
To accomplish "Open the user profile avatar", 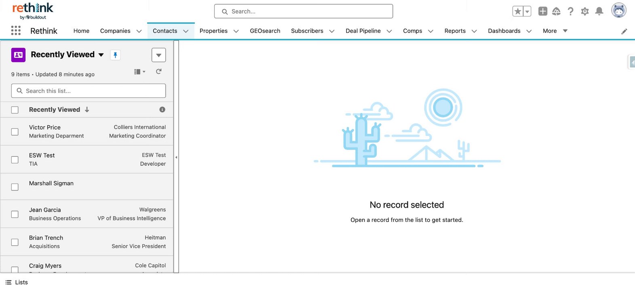I will click(618, 11).
